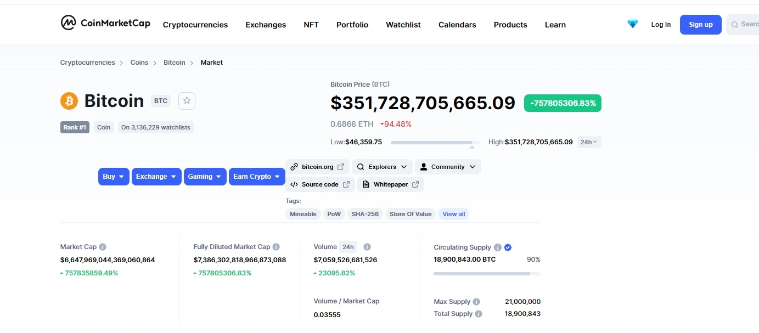The width and height of the screenshot is (759, 333).
Task: Click the green 757805306.83% price change badge
Action: pyautogui.click(x=563, y=103)
